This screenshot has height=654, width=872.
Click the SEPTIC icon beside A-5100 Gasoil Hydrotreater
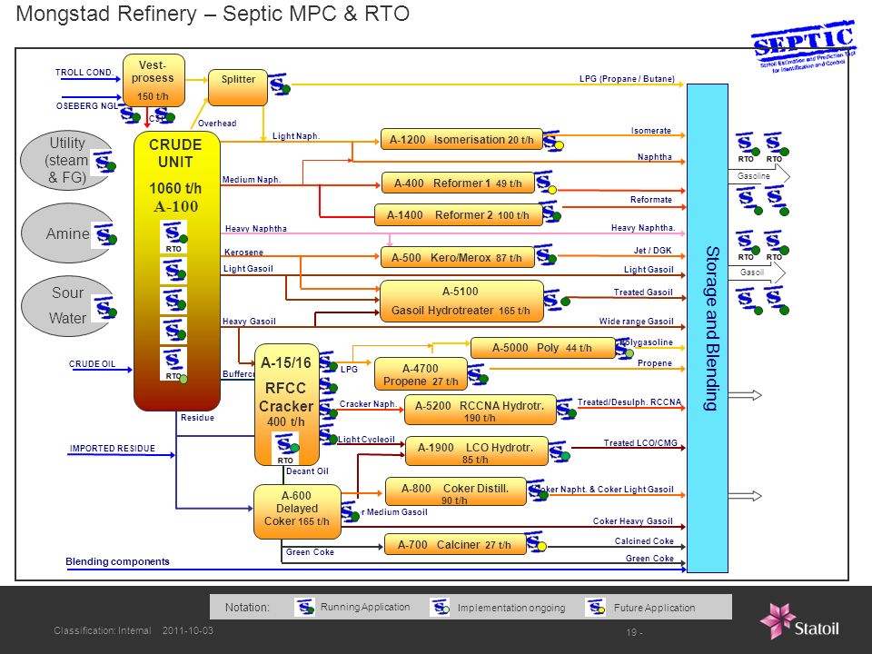[x=556, y=299]
